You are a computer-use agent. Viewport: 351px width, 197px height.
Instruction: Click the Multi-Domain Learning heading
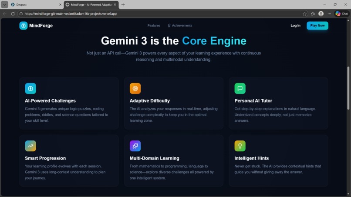[155, 158]
